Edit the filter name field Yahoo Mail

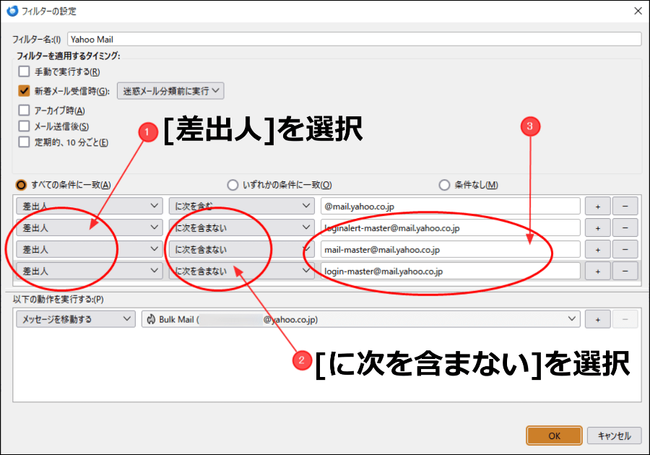pos(355,40)
